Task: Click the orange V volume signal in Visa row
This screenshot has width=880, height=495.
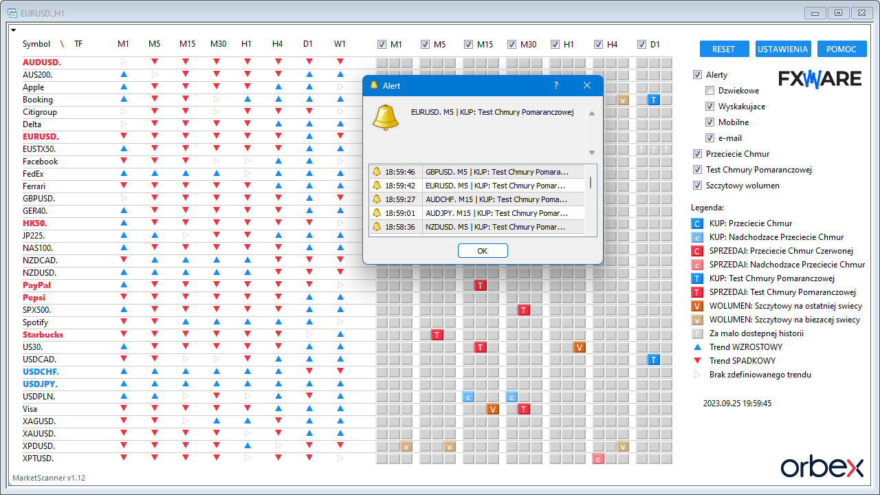Action: (x=493, y=409)
